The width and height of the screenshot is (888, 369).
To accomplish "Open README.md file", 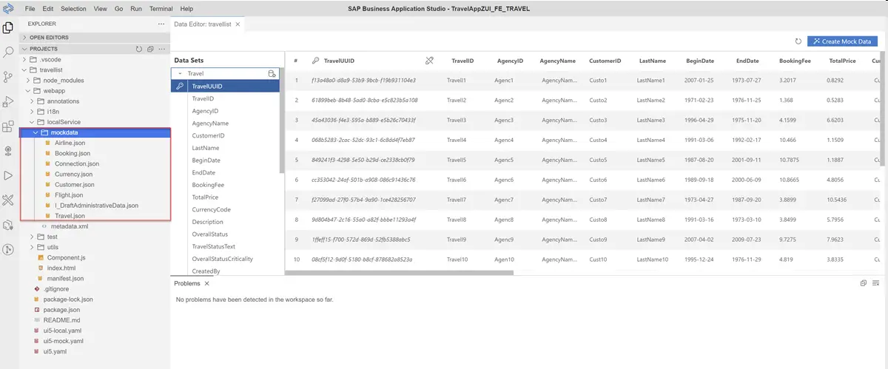I will [x=61, y=320].
